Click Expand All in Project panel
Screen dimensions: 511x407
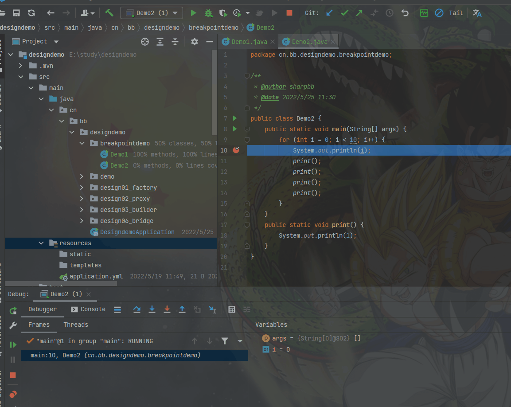pos(160,42)
